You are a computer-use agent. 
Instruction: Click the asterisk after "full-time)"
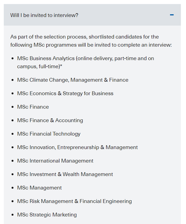pos(61,66)
